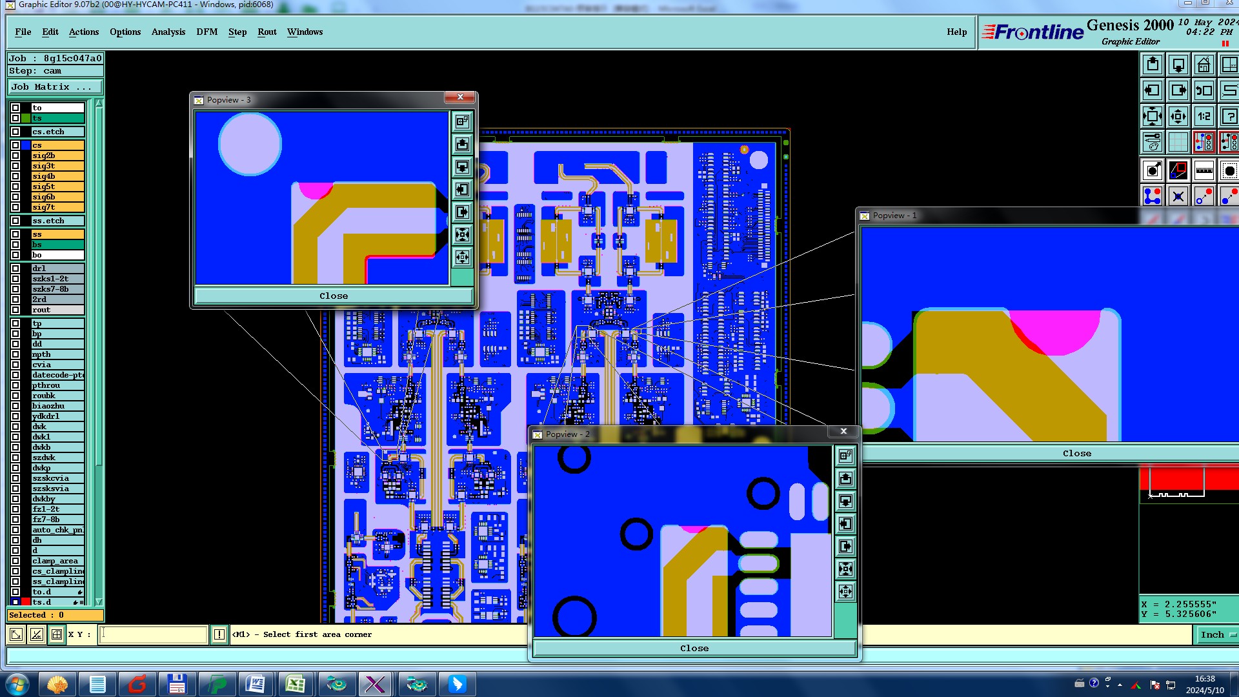Open the Analysis menu

tap(168, 32)
